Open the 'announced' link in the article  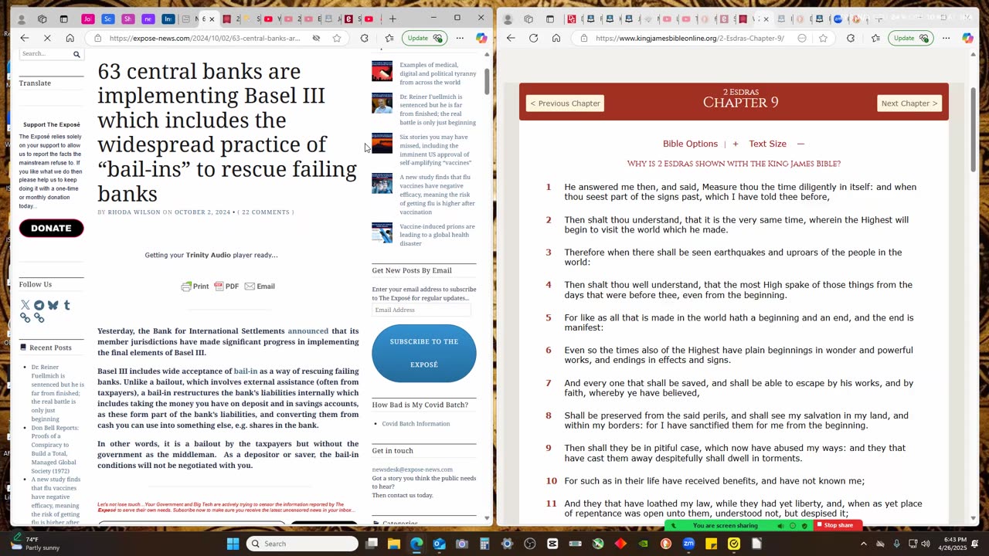(x=308, y=331)
